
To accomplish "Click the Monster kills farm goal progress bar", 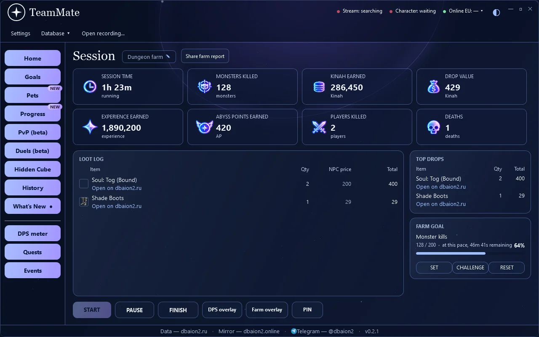I will 470,253.
